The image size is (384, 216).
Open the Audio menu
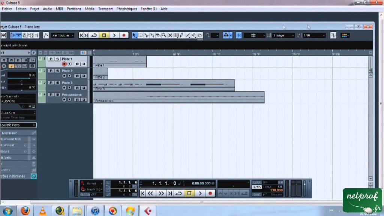click(x=47, y=9)
